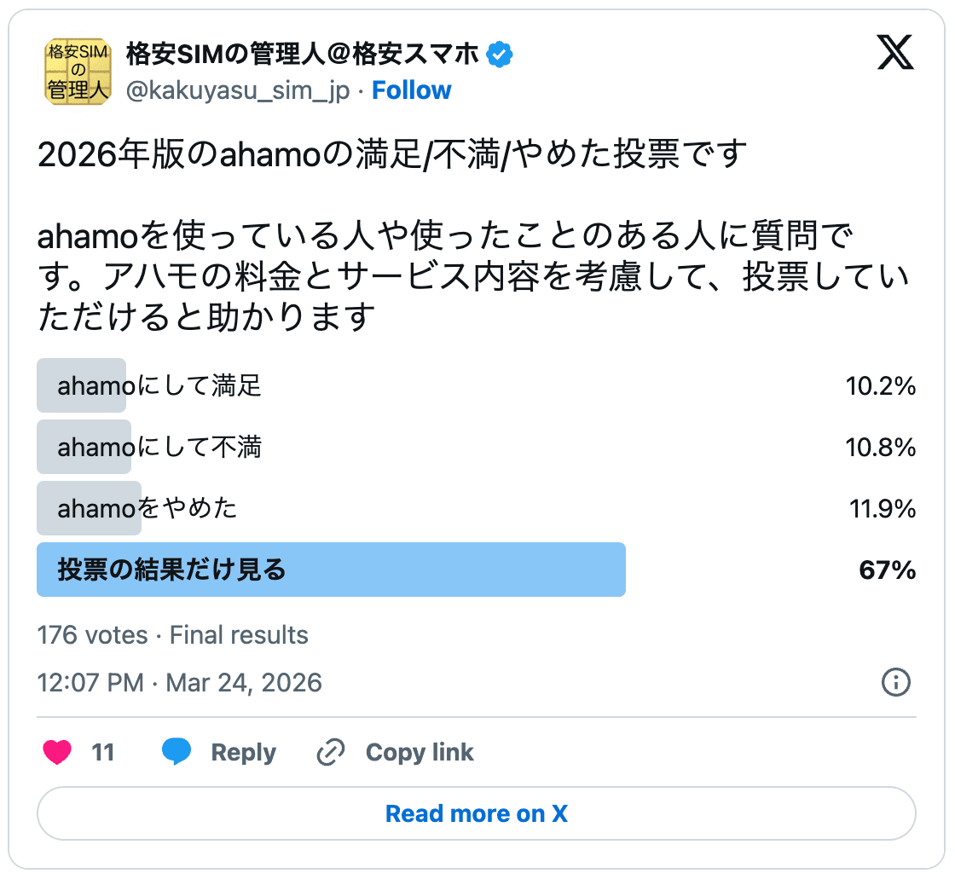Open the info icon near the timestamp
The width and height of the screenshot is (955, 885).
pyautogui.click(x=896, y=682)
